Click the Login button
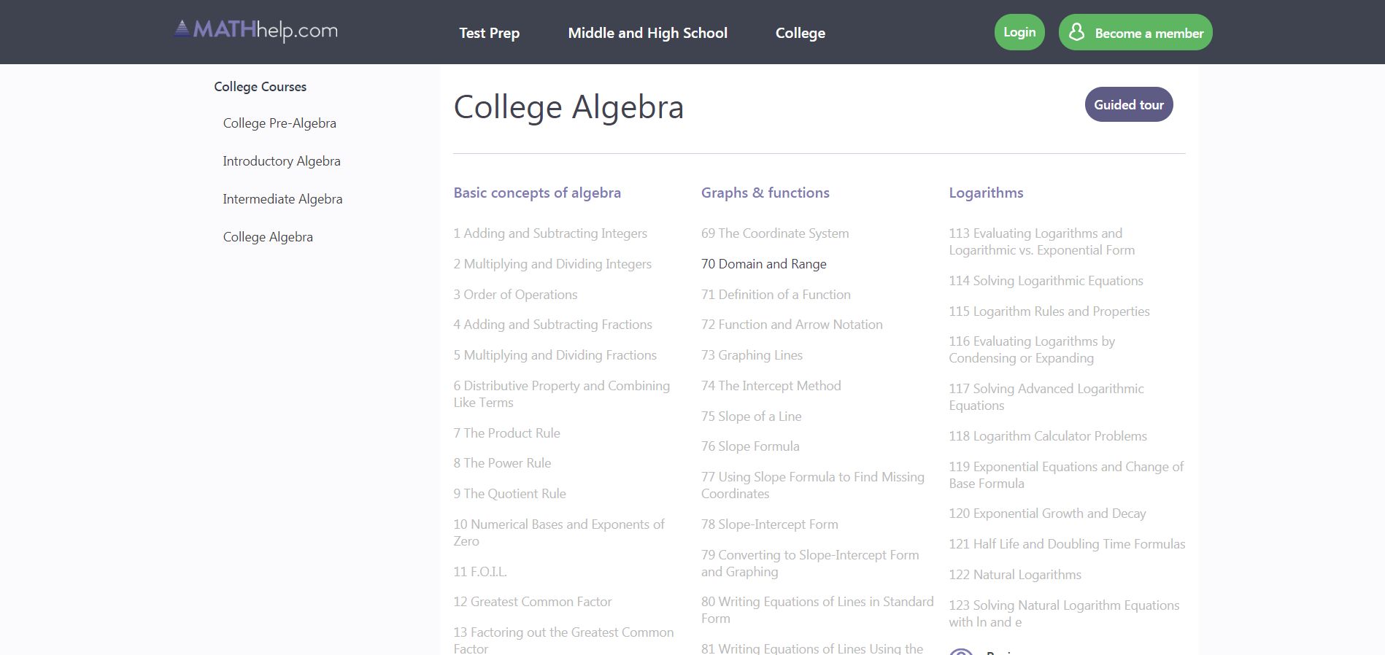 (1019, 31)
